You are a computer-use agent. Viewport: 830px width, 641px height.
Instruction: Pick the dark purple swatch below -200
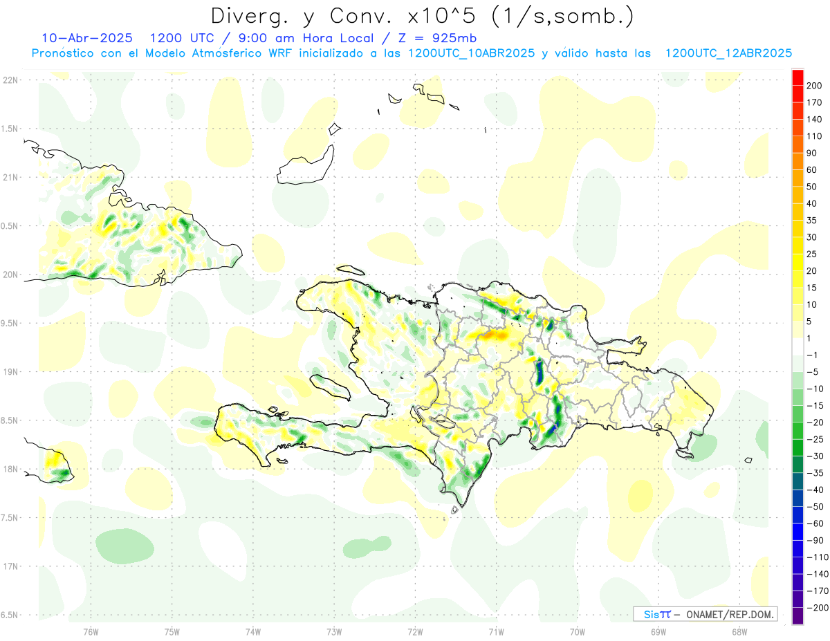[798, 615]
